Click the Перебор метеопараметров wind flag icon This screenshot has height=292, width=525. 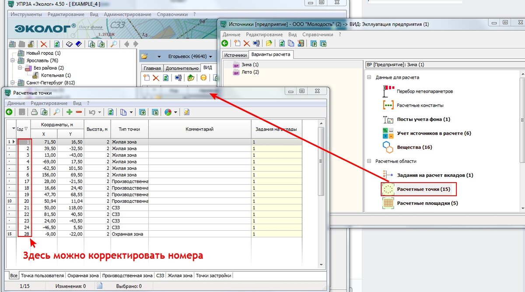(x=388, y=91)
